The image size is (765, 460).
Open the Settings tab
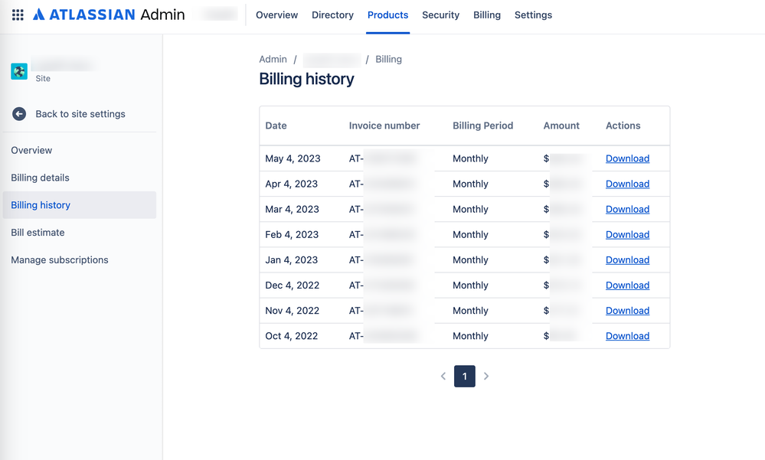[x=533, y=15]
